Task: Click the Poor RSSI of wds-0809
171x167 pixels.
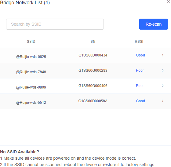Action: (x=140, y=86)
